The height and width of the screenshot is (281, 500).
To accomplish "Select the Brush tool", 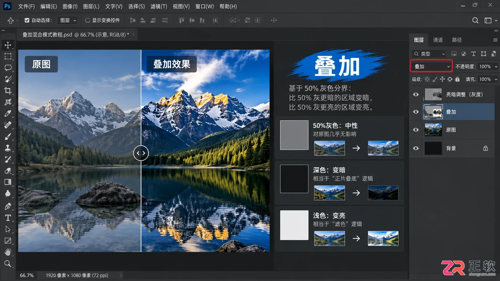I will coord(8,137).
